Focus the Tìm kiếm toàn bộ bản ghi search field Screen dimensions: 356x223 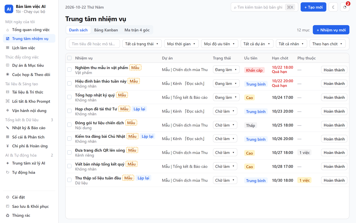tap(264, 7)
